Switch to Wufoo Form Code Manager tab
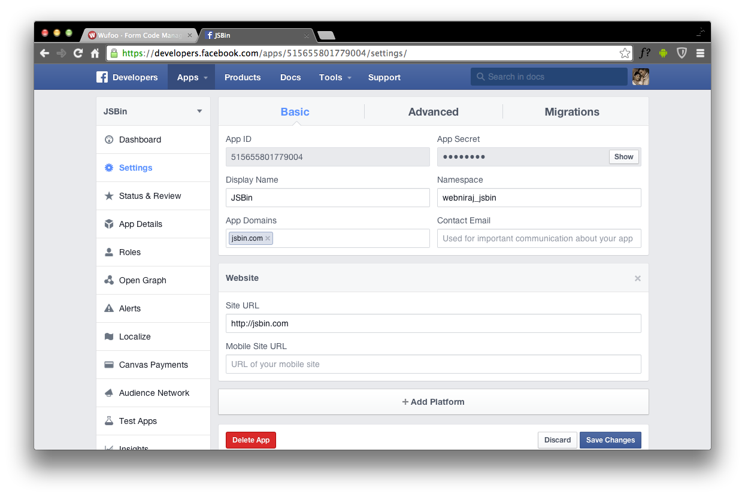Viewport: 745px width, 497px height. 139,35
